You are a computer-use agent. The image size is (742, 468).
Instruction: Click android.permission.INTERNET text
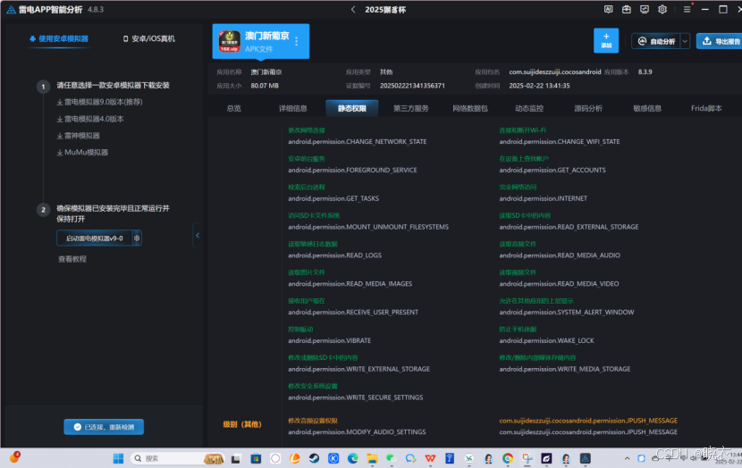click(x=544, y=198)
